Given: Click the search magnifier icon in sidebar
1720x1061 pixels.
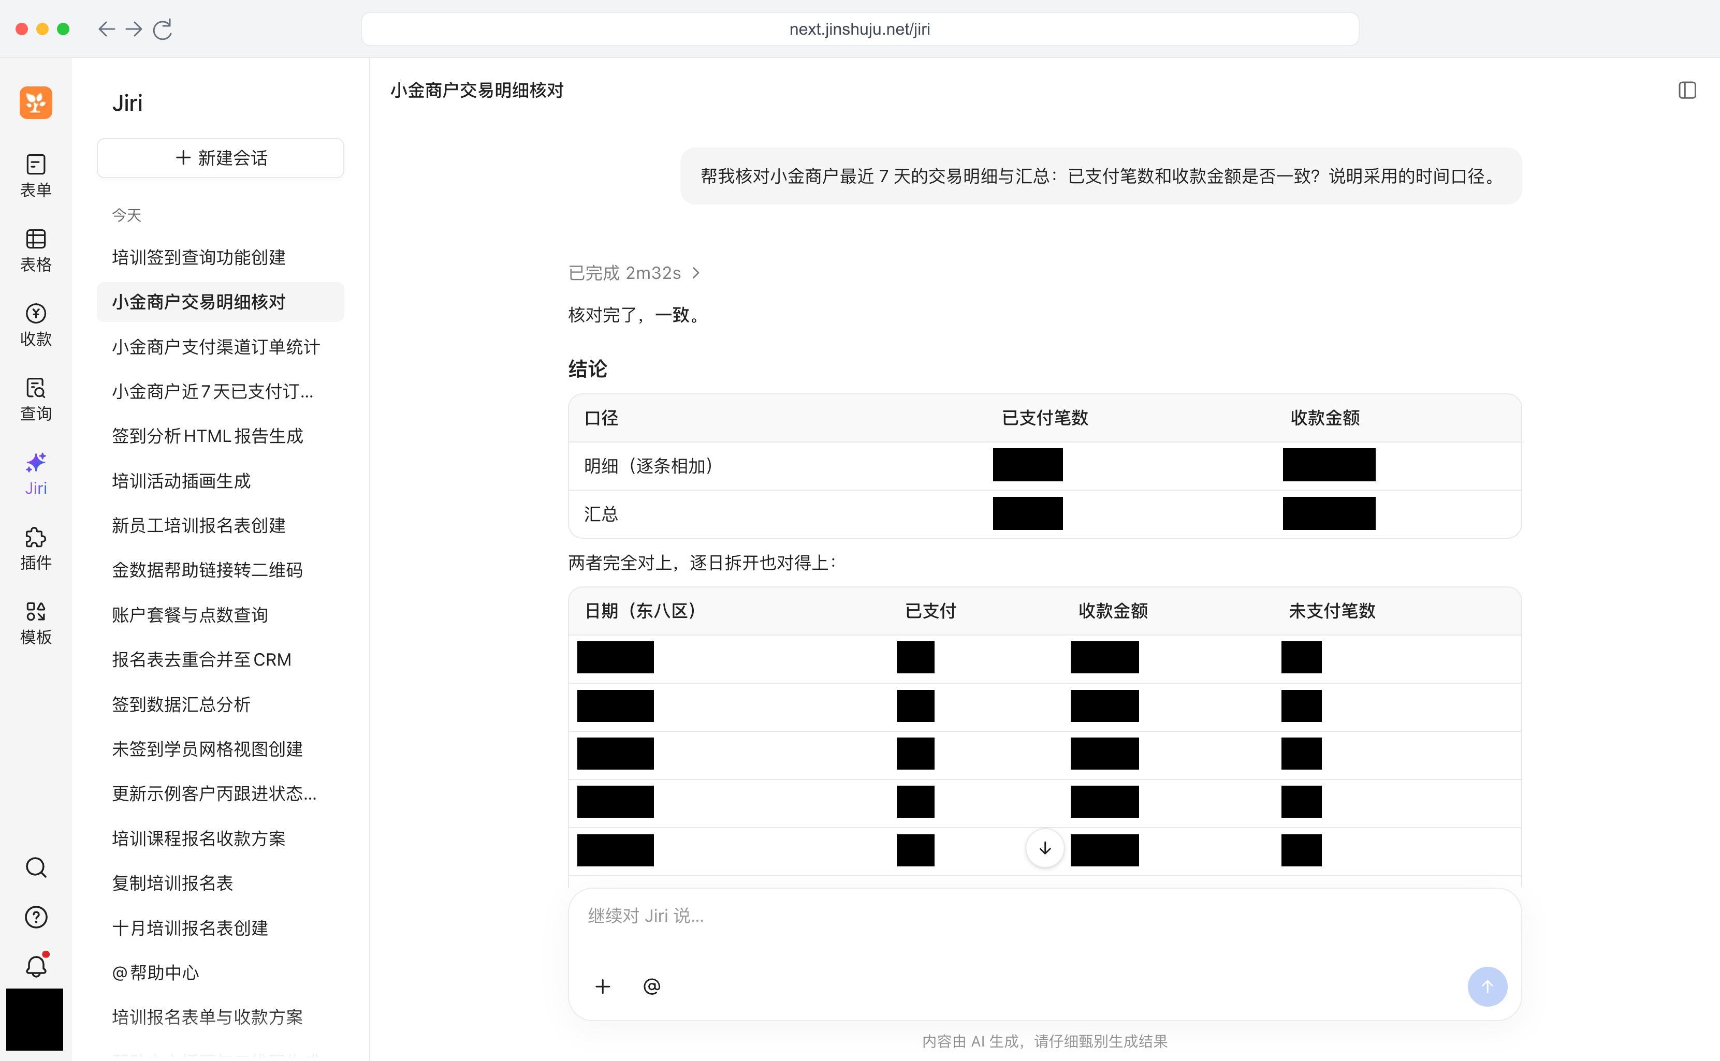Looking at the screenshot, I should pyautogui.click(x=36, y=867).
